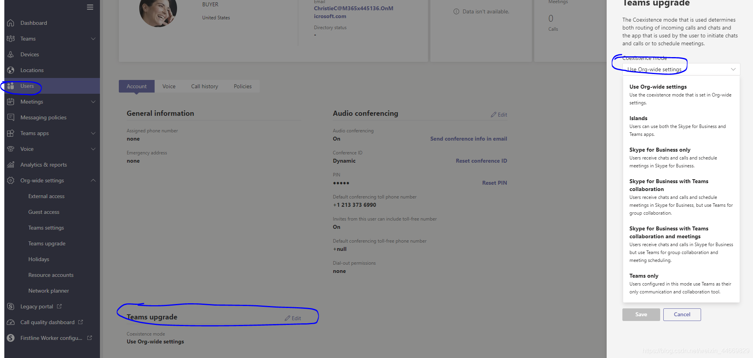Open Teams upgrade in sidebar
Screen dimensions: 753x358
[x=47, y=243]
